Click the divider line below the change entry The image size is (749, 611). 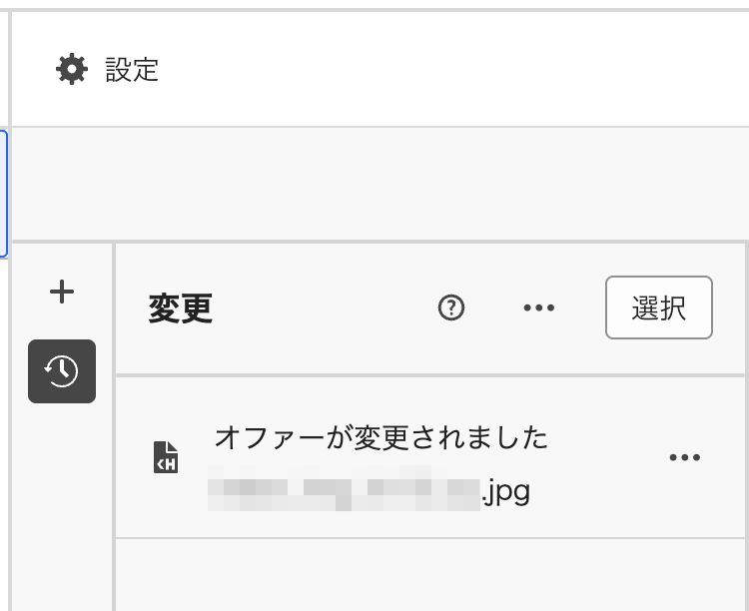pyautogui.click(x=429, y=538)
